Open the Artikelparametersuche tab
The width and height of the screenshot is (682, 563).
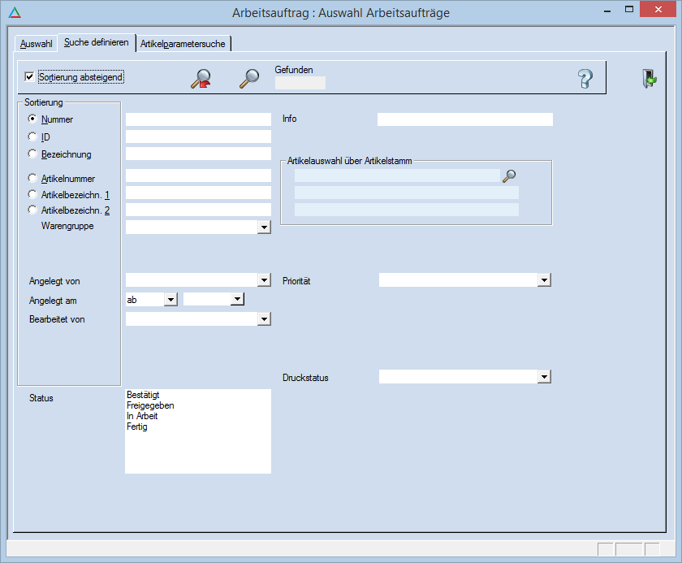(183, 43)
